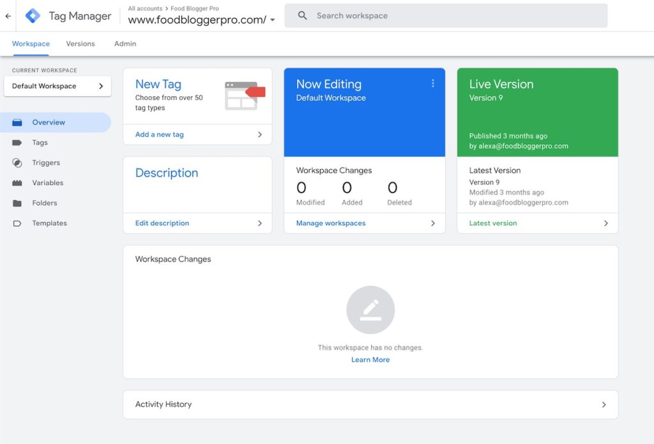The height and width of the screenshot is (444, 654).
Task: Click the Latest version link
Action: (493, 223)
